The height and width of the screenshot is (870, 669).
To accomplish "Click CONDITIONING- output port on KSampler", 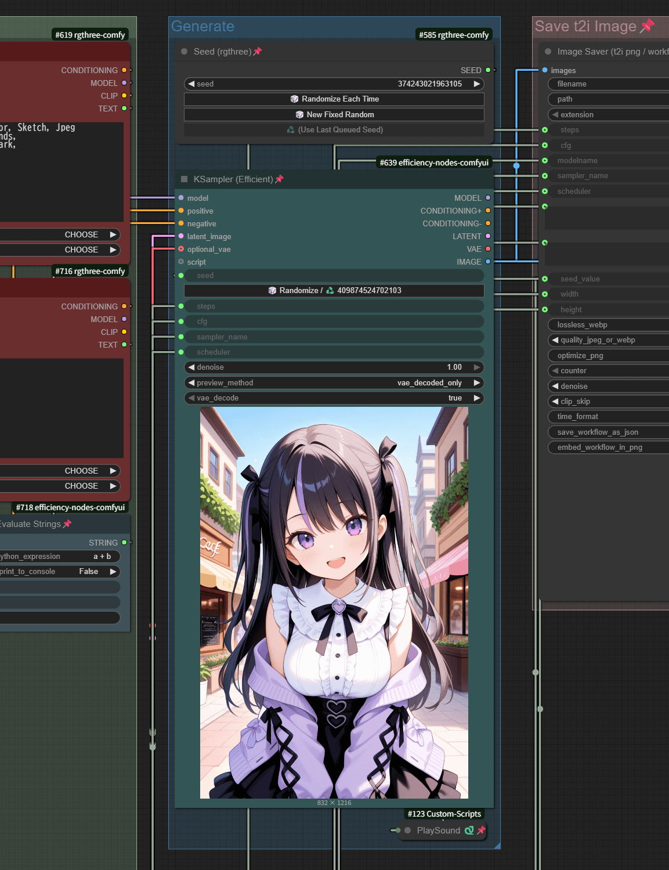I will tap(488, 223).
